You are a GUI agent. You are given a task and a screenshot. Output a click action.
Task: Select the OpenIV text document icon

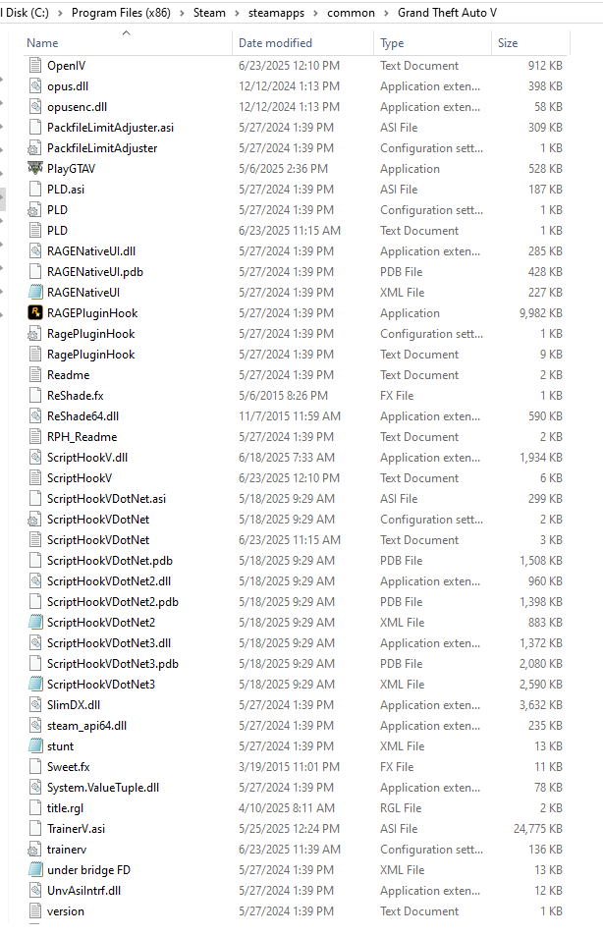click(35, 65)
